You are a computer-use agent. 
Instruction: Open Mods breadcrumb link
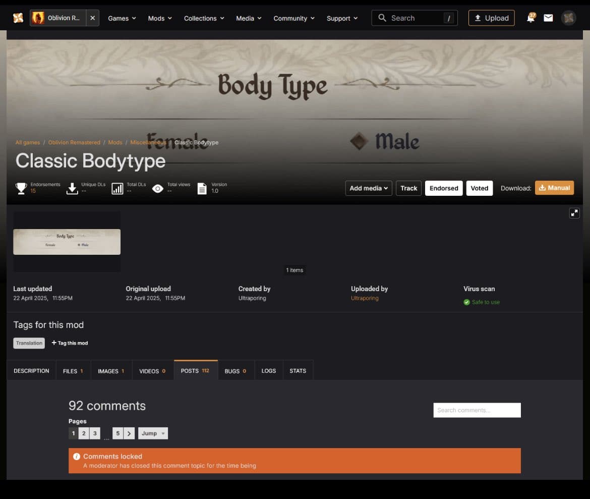(x=115, y=142)
